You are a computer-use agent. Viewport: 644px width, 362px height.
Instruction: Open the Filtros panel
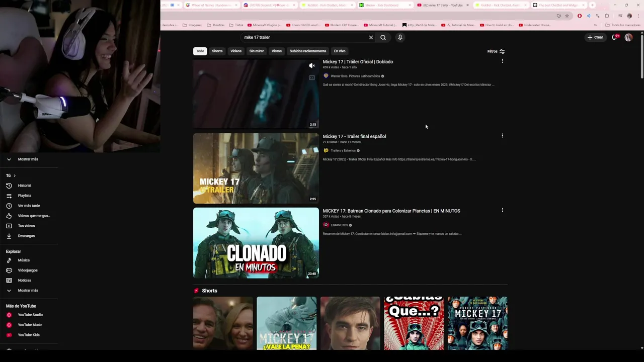click(496, 51)
